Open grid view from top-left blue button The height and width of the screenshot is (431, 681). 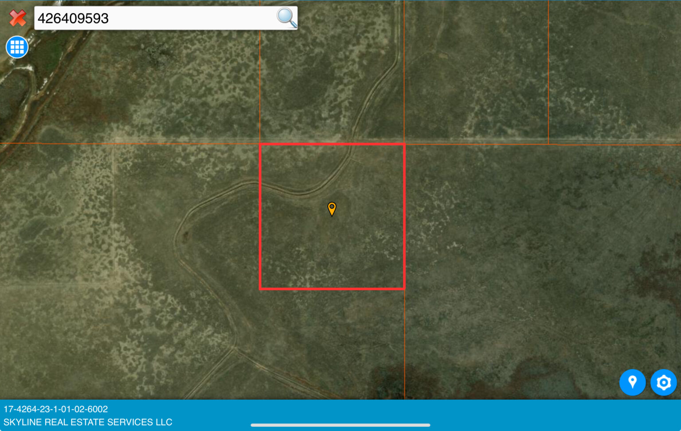point(16,47)
